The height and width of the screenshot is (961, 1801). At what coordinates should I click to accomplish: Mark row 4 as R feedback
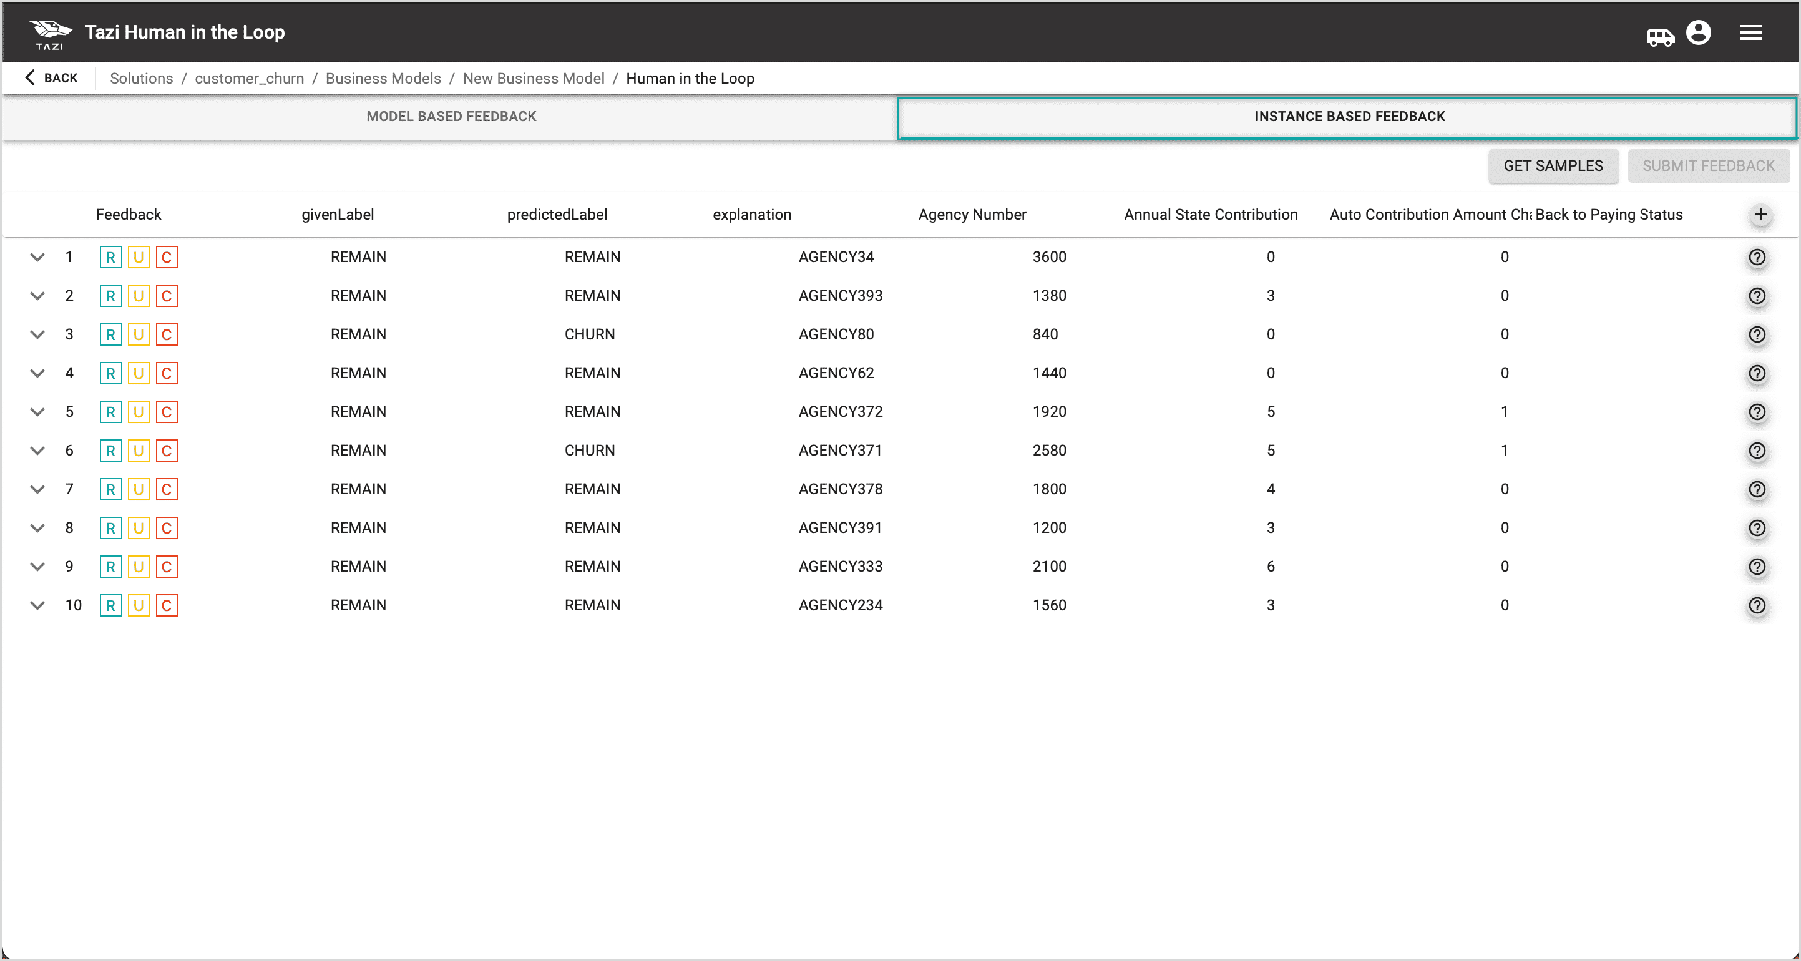click(110, 373)
